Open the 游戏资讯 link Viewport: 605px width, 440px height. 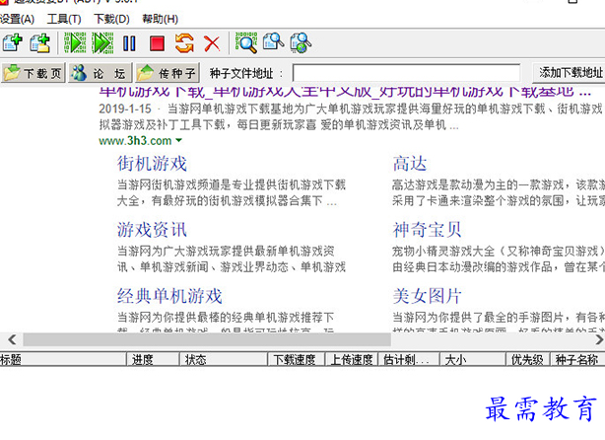pyautogui.click(x=152, y=230)
